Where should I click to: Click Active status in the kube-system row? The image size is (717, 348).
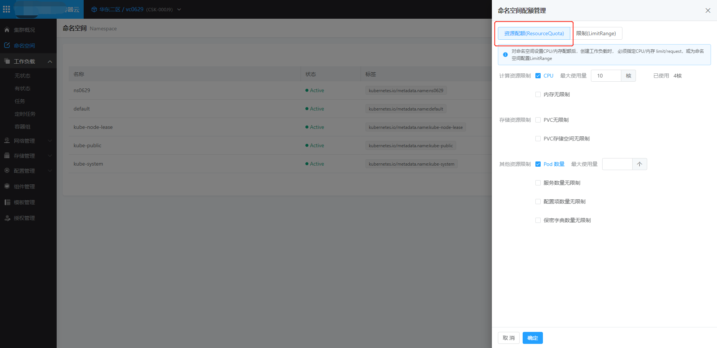point(315,164)
